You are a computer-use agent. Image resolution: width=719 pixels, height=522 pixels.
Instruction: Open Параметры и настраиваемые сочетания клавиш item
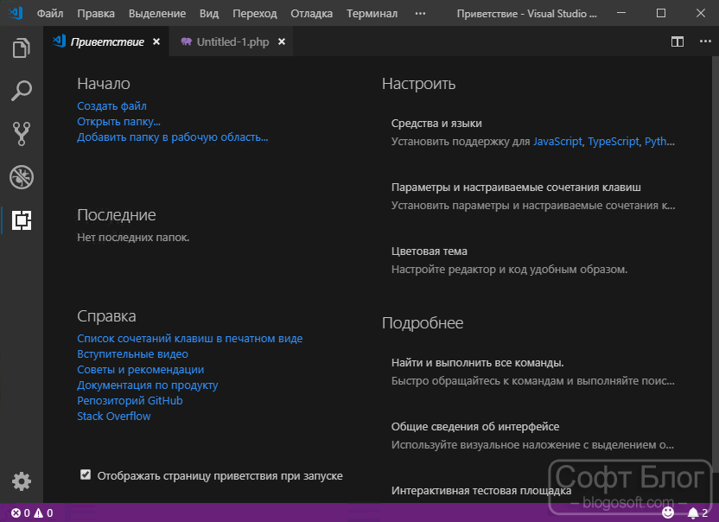pyautogui.click(x=533, y=196)
